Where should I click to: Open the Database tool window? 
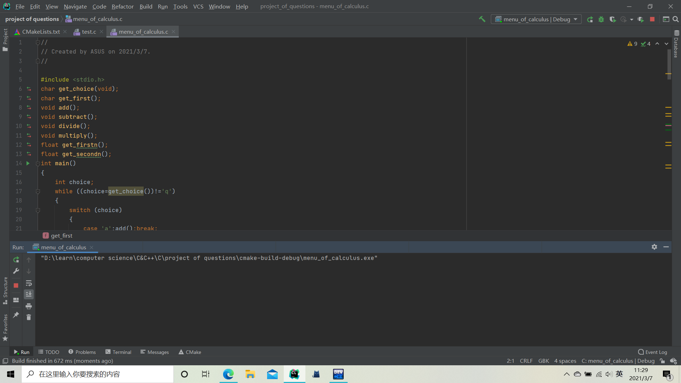click(676, 44)
